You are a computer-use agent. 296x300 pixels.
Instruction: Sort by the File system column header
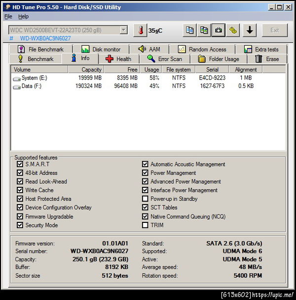click(x=179, y=70)
